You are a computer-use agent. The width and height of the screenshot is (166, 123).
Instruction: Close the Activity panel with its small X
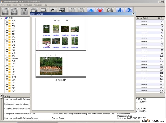1,95
